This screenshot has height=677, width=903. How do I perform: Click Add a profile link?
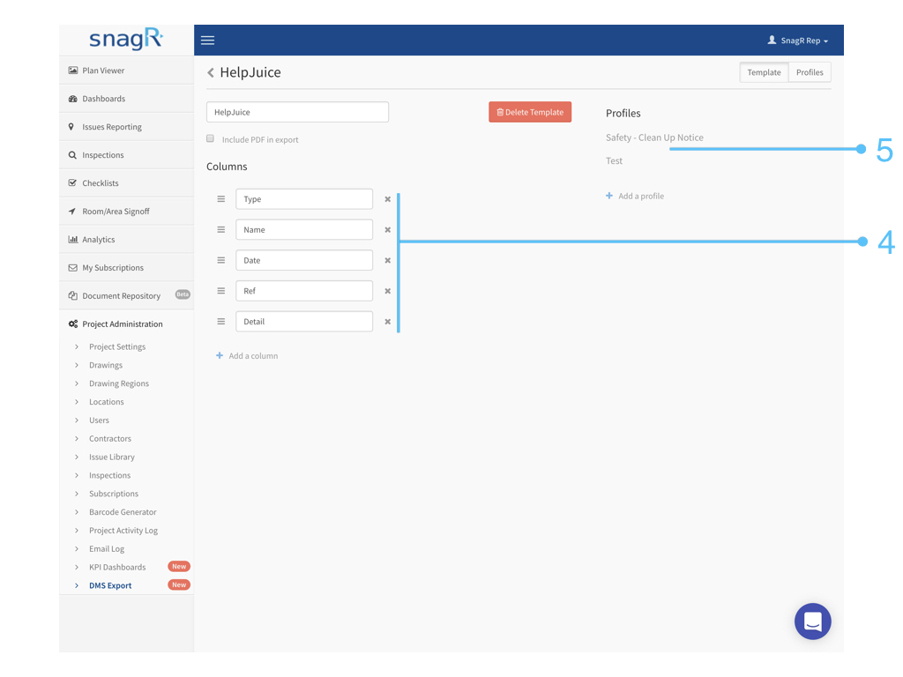pos(641,196)
